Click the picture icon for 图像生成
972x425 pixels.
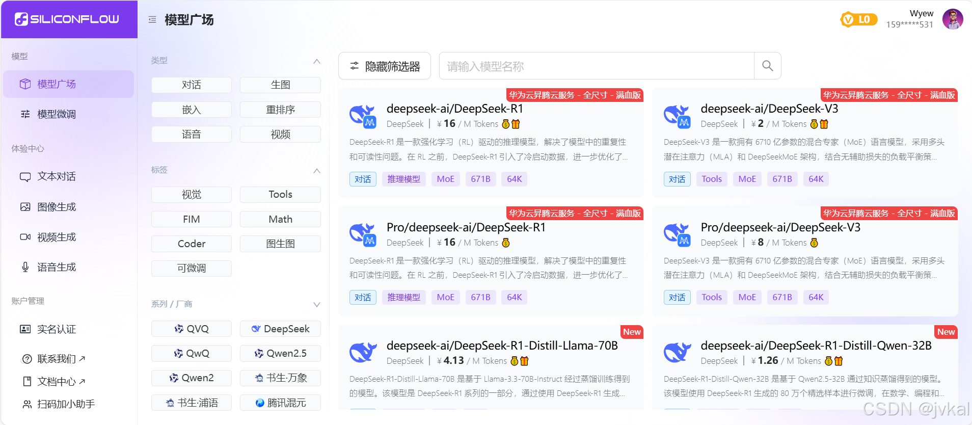[x=25, y=207]
